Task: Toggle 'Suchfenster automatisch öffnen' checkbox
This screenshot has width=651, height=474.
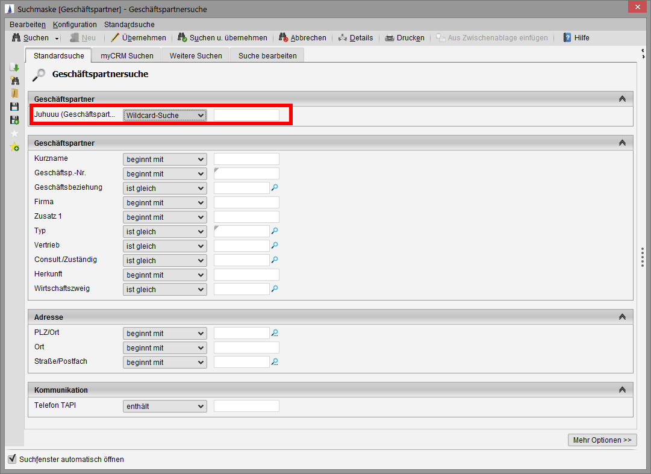Action: click(12, 459)
